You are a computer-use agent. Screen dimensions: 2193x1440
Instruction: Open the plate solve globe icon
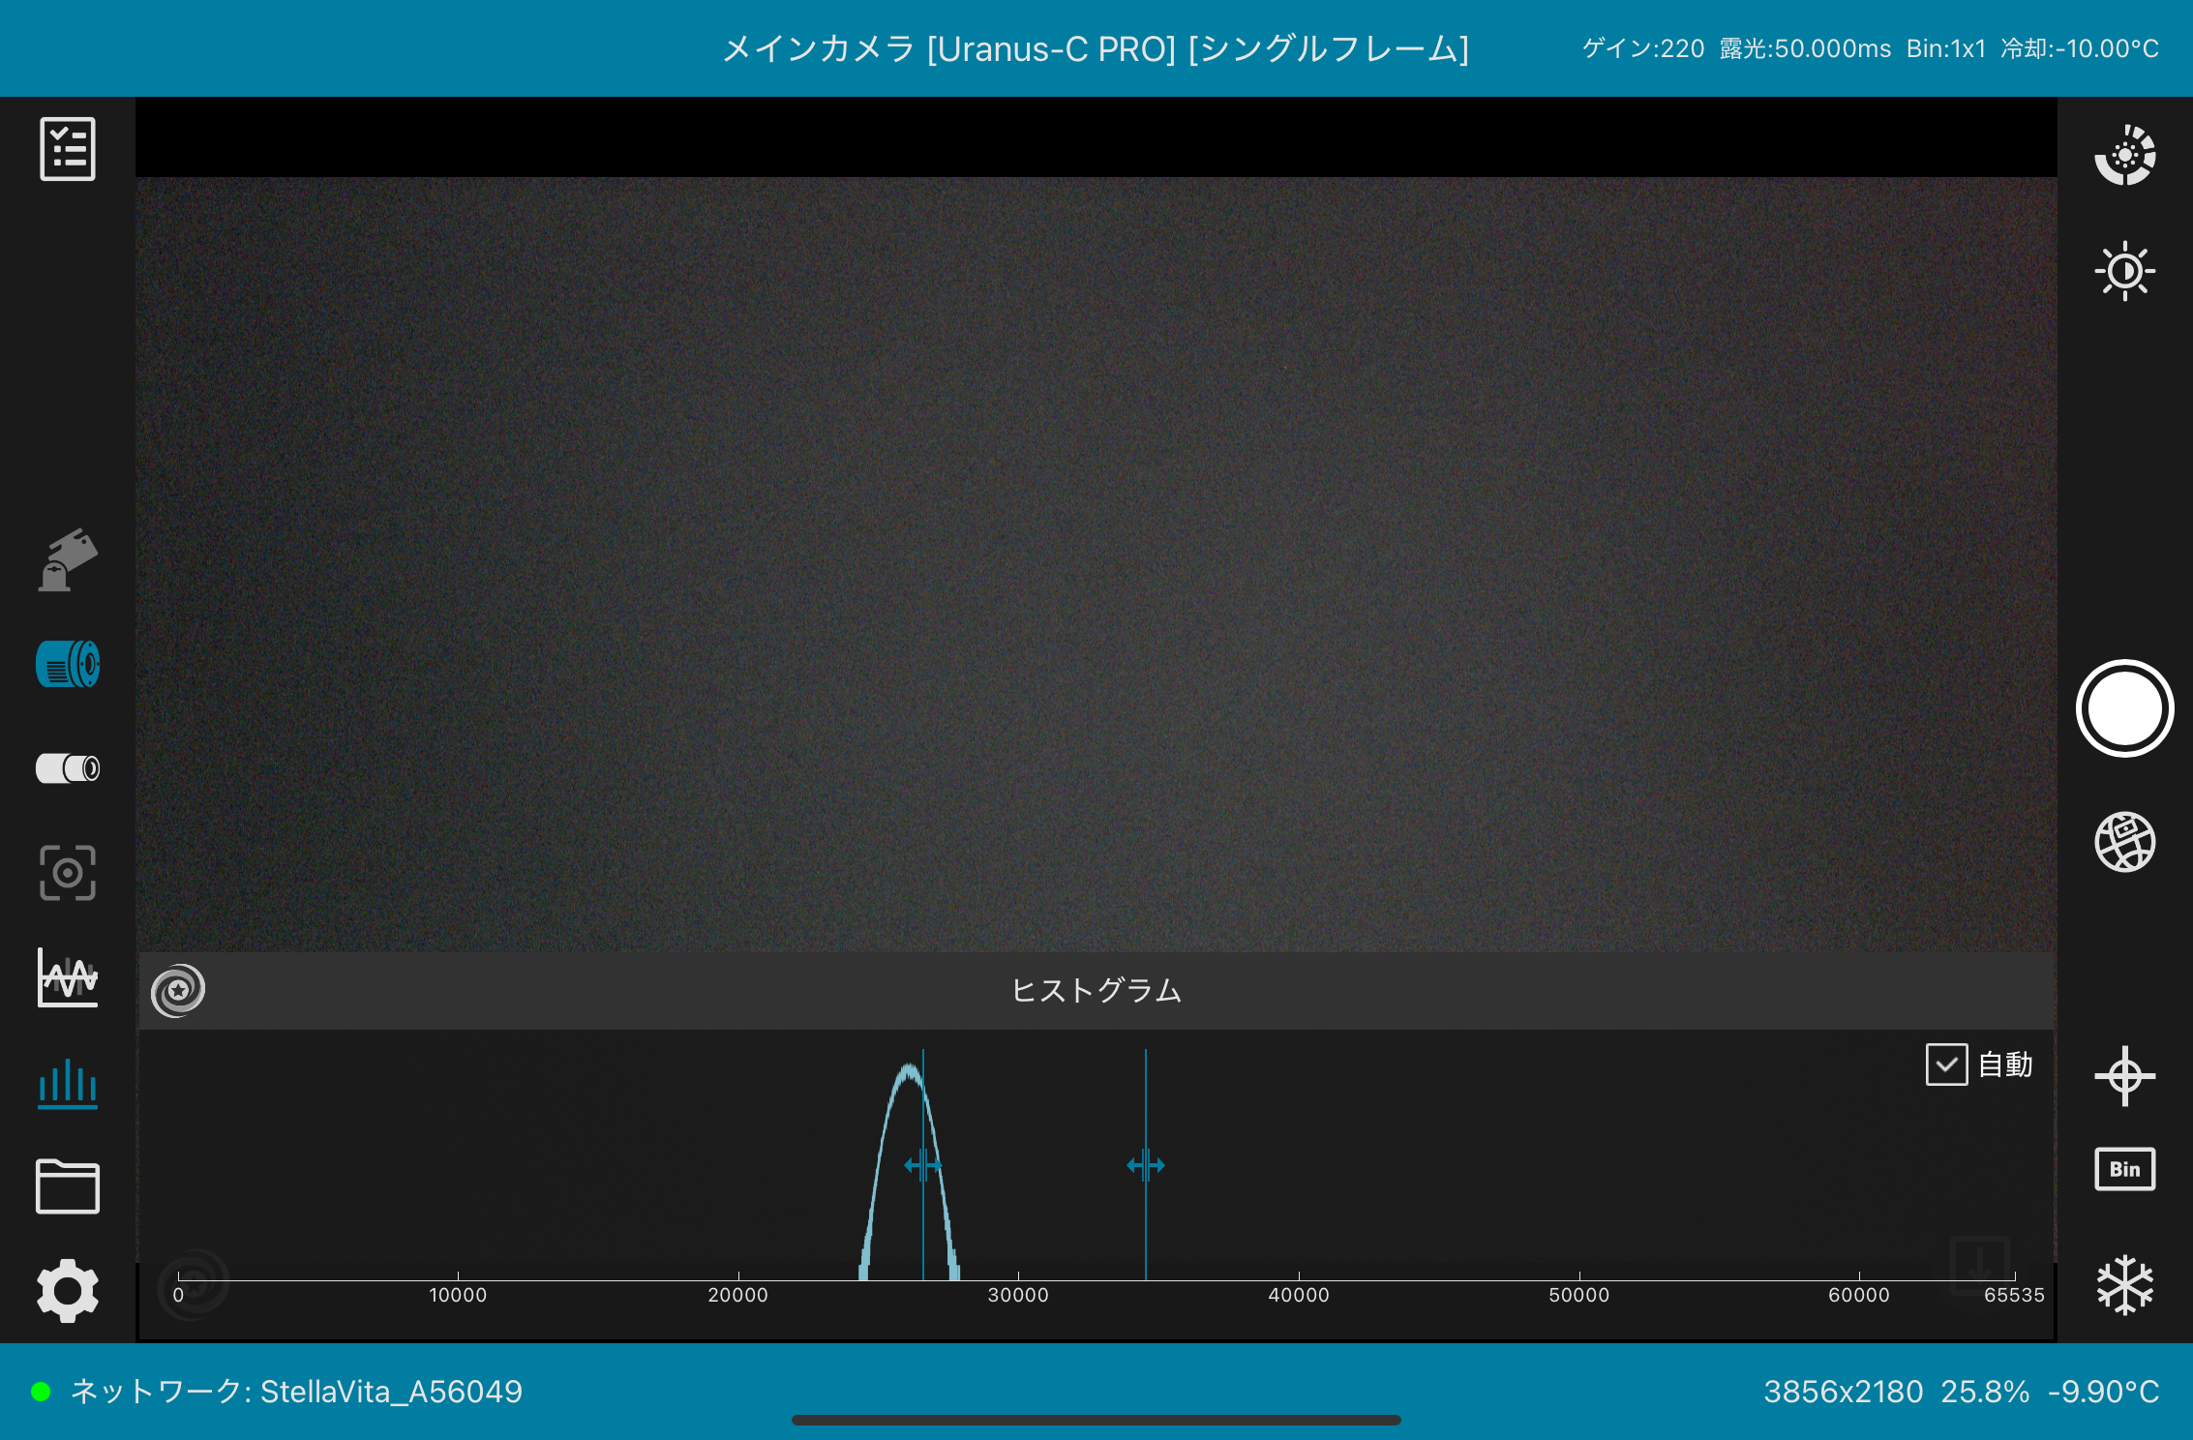[2124, 842]
